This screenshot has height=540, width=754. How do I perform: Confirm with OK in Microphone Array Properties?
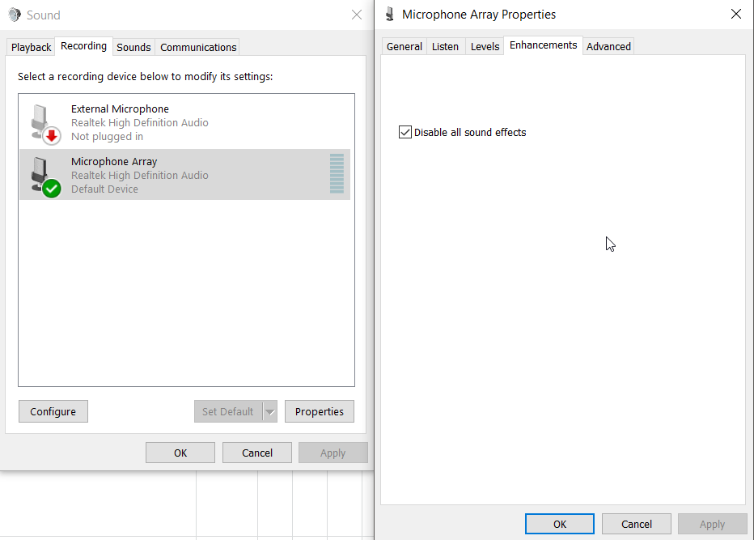click(560, 524)
